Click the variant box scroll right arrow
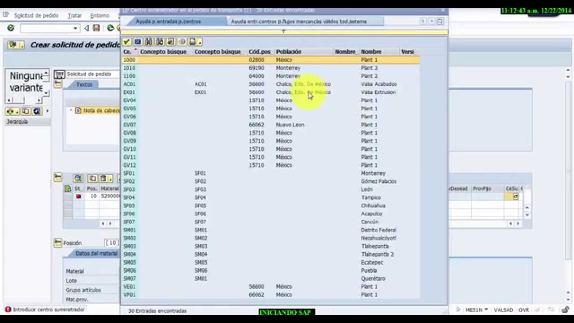This screenshot has width=574, height=323. click(39, 100)
